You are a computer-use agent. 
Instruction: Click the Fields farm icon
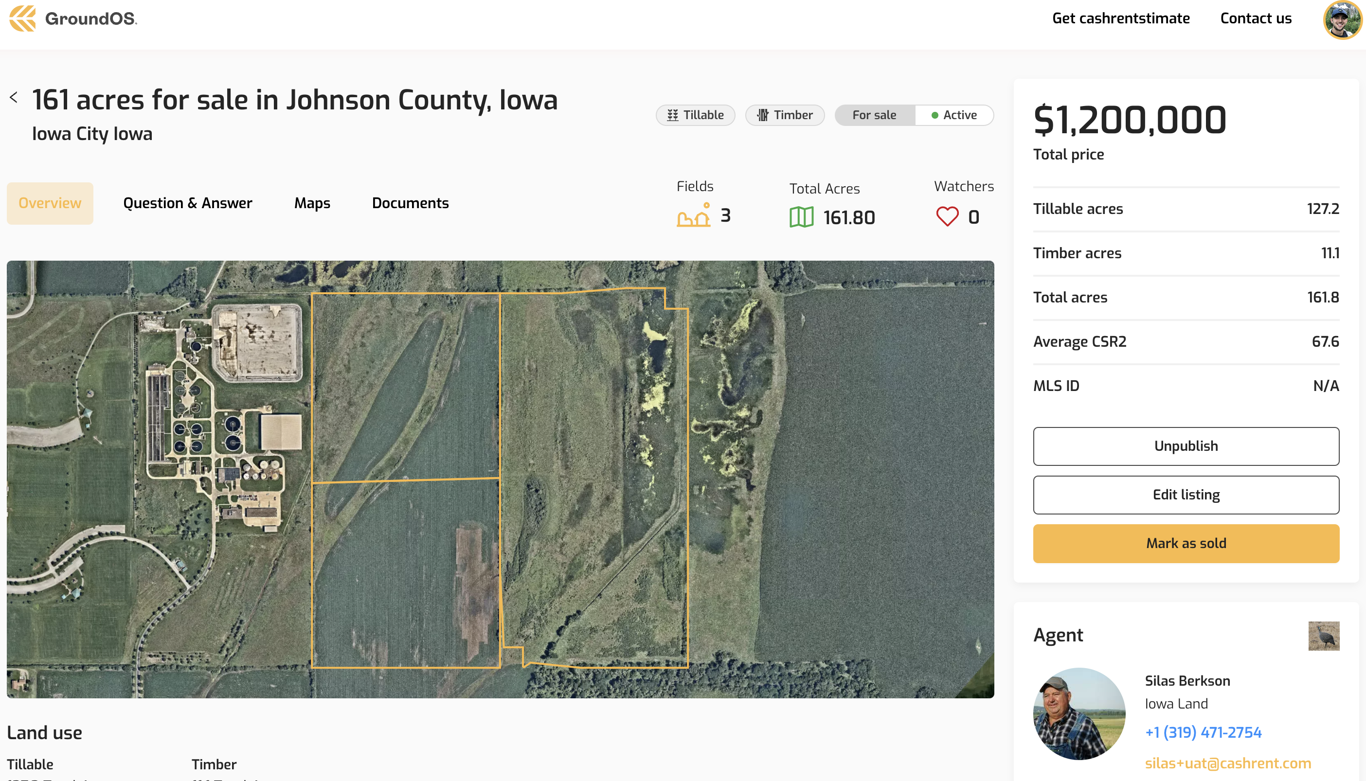693,215
